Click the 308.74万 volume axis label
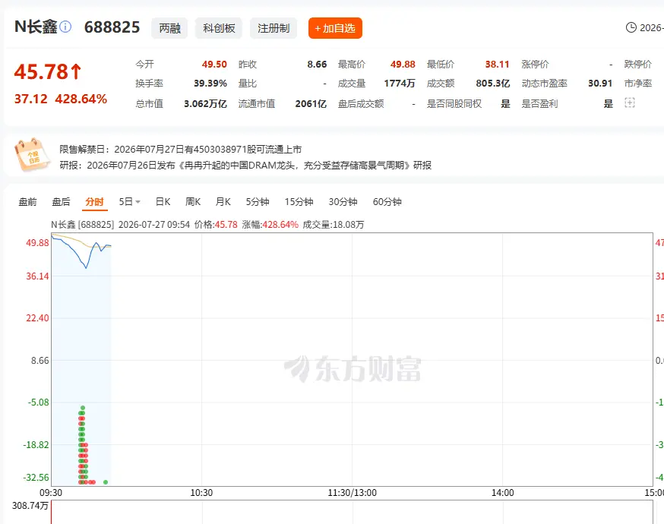Image resolution: width=664 pixels, height=524 pixels. coord(30,506)
